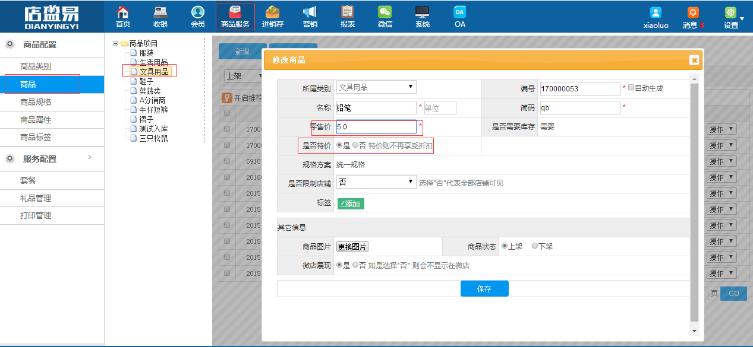Image resolution: width=753 pixels, height=347 pixels.
Task: Open the 消息 notification bell icon
Action: pos(693,12)
